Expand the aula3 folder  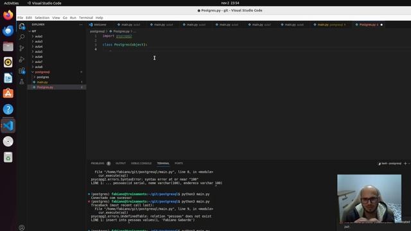pos(39,41)
